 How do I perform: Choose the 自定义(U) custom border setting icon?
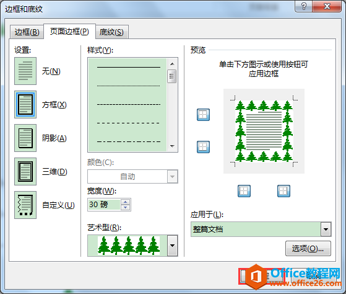(x=25, y=205)
